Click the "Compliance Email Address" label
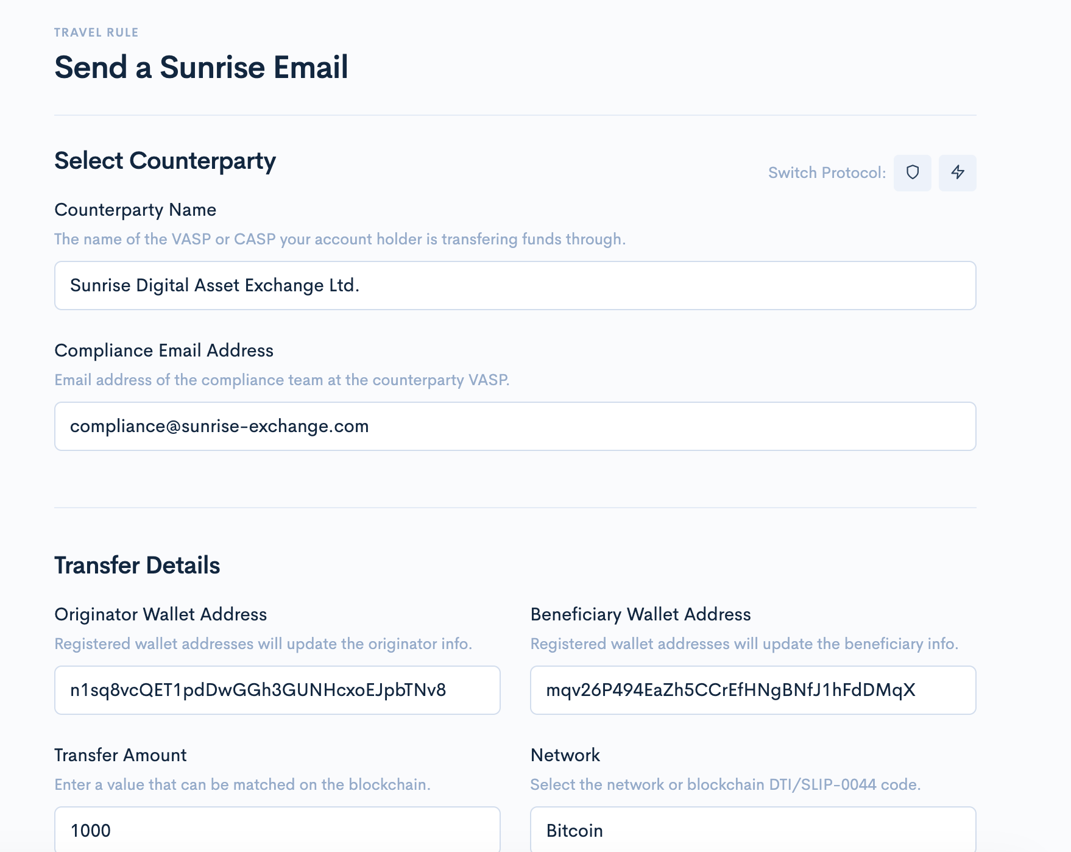Image resolution: width=1071 pixels, height=852 pixels. coord(164,351)
